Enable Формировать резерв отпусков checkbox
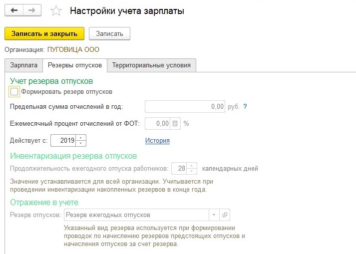 (x=14, y=91)
